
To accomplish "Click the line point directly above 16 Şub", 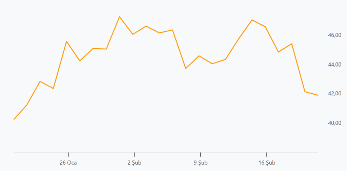I will point(265,27).
